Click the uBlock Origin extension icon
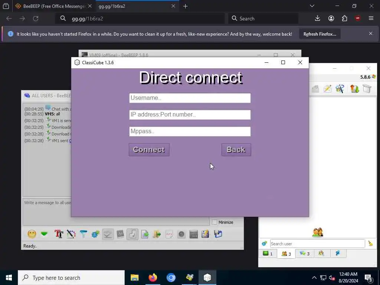Screen dimensions: 380x285 pos(357,19)
